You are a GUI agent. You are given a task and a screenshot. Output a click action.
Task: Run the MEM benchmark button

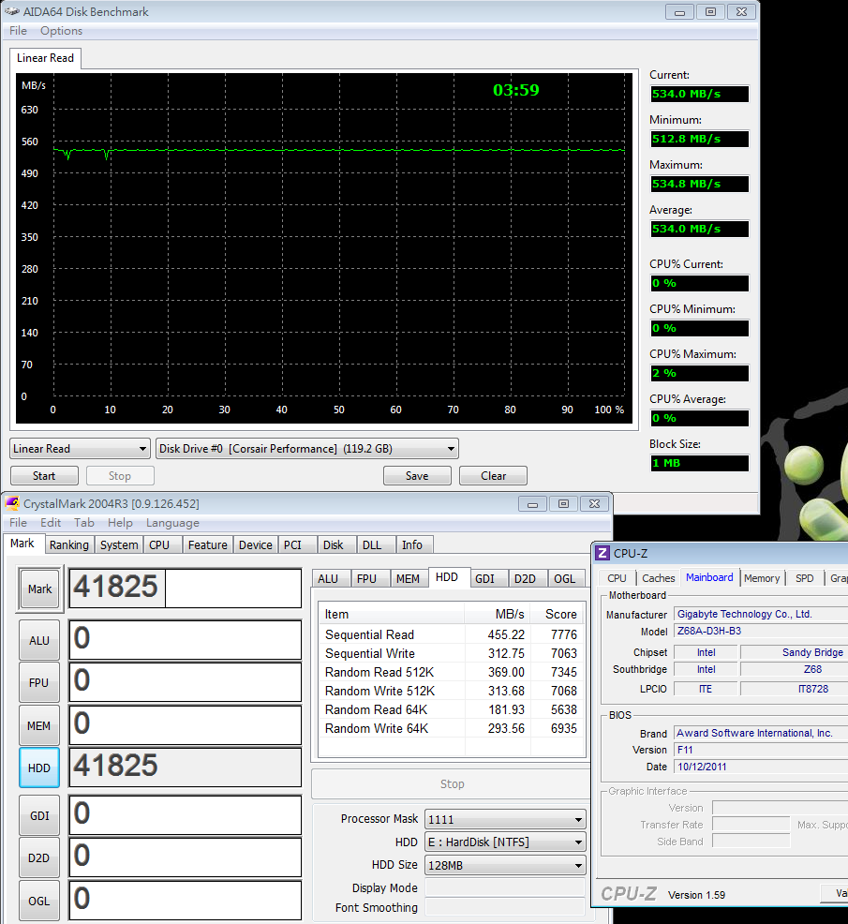(39, 725)
